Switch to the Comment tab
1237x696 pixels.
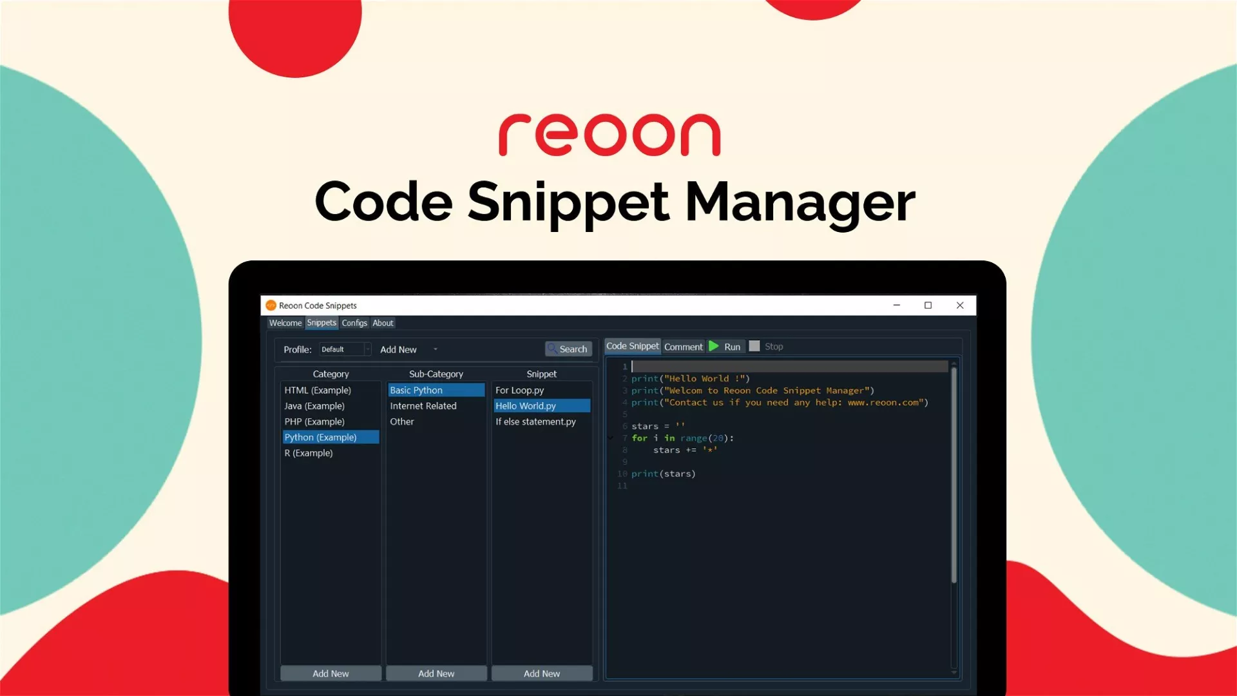pyautogui.click(x=683, y=347)
